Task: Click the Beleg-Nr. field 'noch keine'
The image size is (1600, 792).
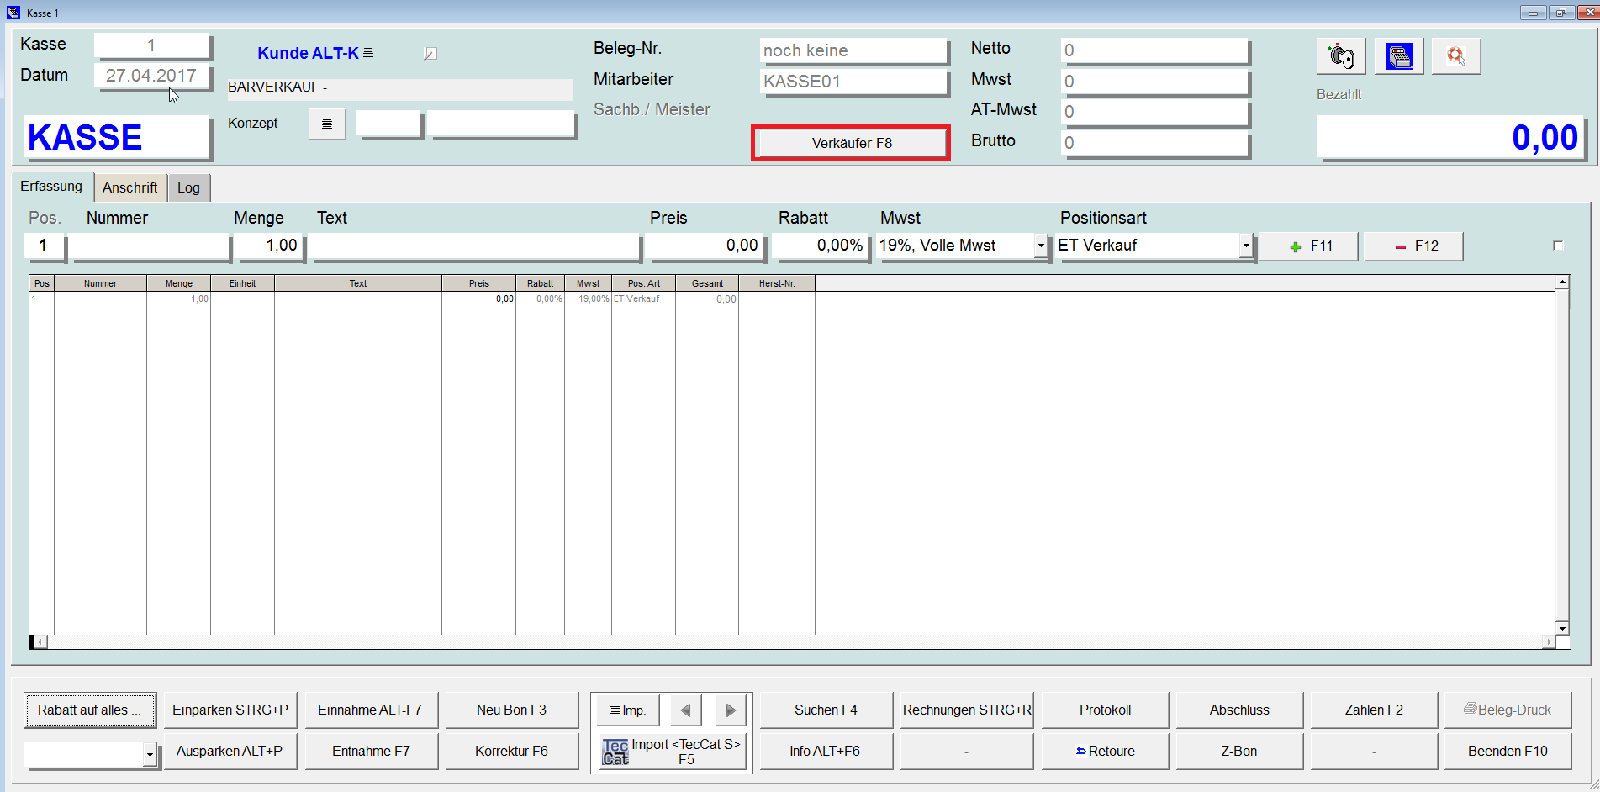Action: tap(853, 50)
